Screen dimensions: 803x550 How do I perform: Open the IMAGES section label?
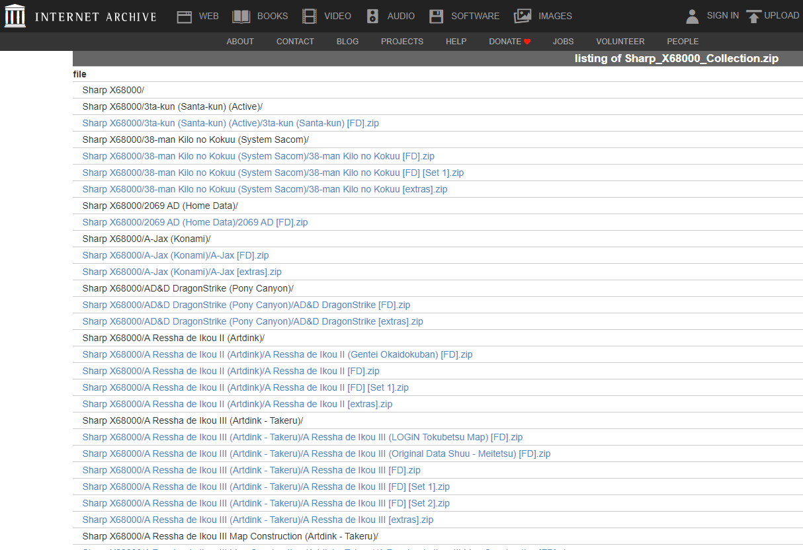click(556, 16)
